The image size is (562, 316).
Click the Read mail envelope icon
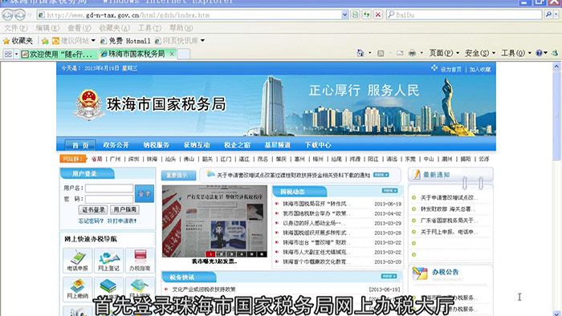tap(400, 53)
